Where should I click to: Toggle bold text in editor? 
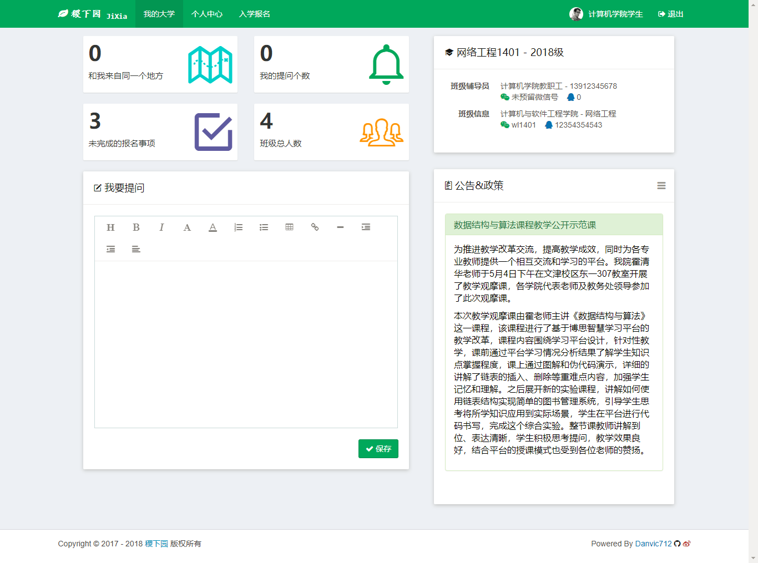coord(136,227)
